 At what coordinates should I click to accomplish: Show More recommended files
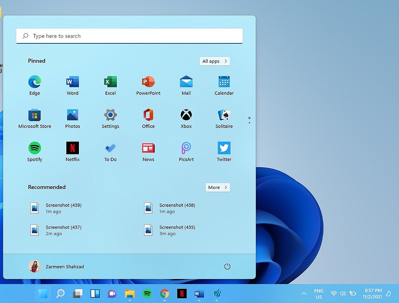pos(218,187)
